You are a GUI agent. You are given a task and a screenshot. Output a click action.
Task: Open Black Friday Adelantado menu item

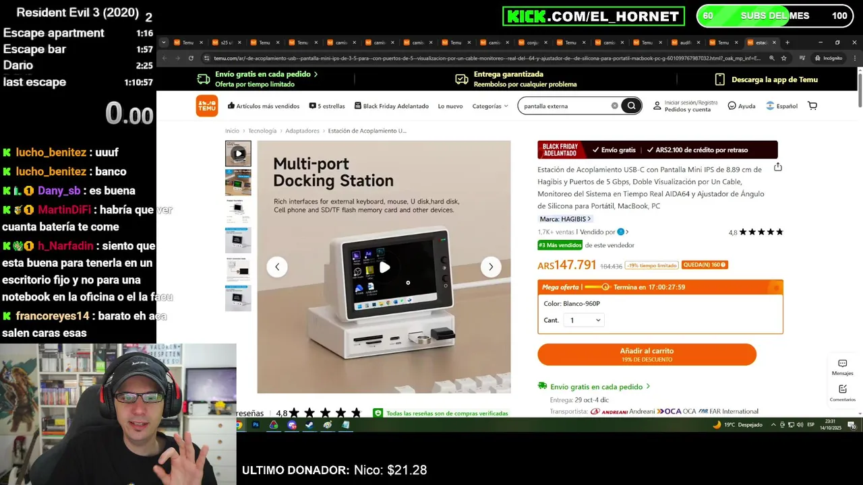coord(392,106)
